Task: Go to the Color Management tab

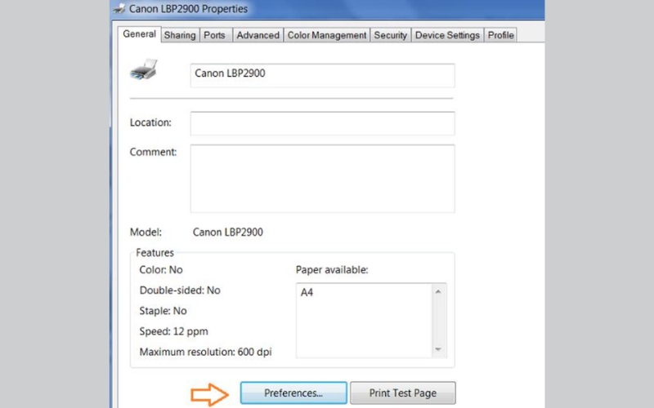Action: click(x=327, y=35)
